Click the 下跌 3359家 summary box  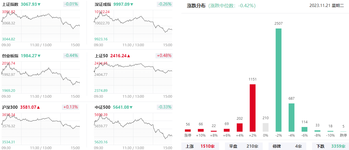point(330,146)
